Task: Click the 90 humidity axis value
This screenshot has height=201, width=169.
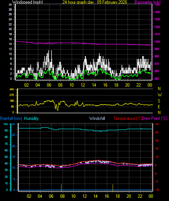Action: [6, 130]
